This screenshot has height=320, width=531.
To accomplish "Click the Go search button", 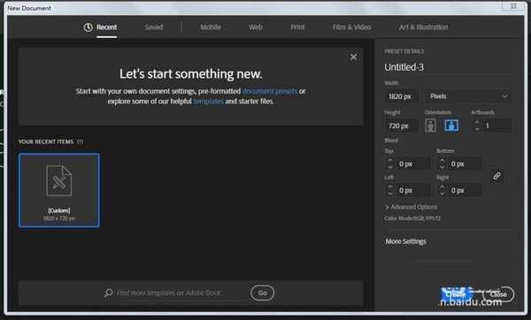I will 263,293.
